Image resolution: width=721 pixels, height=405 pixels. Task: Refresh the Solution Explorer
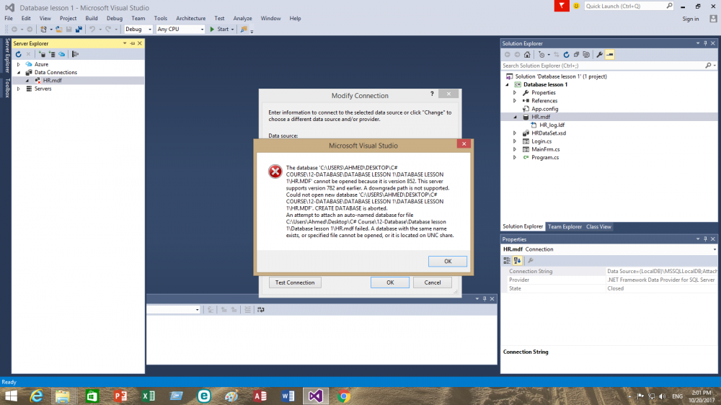coord(567,55)
